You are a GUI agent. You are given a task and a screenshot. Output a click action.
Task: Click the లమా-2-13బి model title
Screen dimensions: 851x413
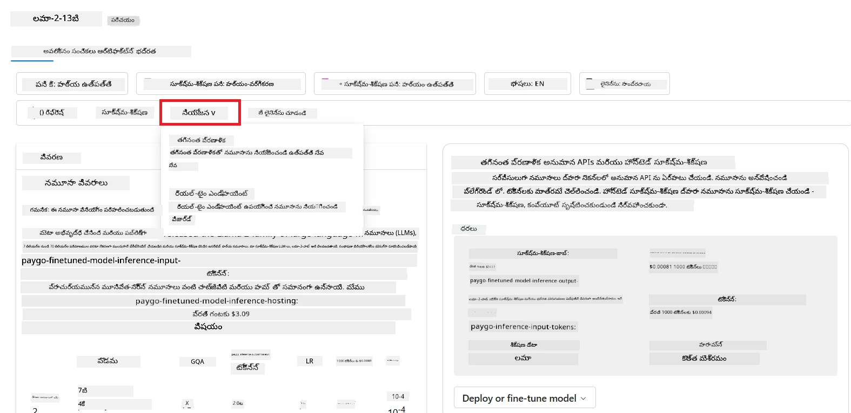click(56, 18)
